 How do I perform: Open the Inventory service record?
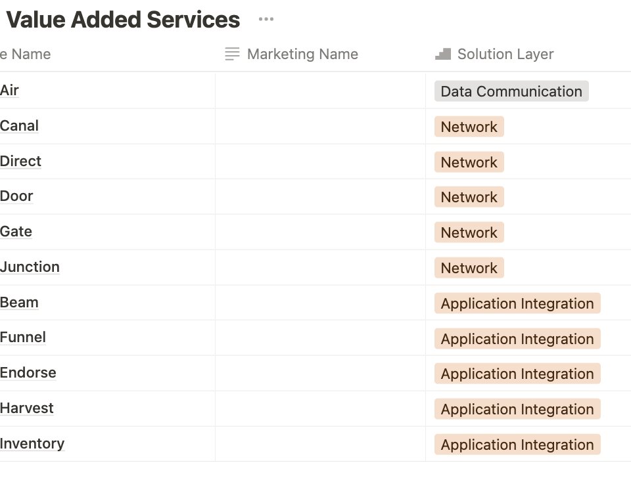coord(32,443)
